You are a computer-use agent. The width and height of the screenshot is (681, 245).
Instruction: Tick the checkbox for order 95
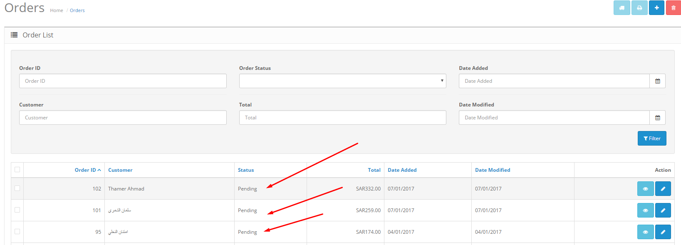[17, 231]
